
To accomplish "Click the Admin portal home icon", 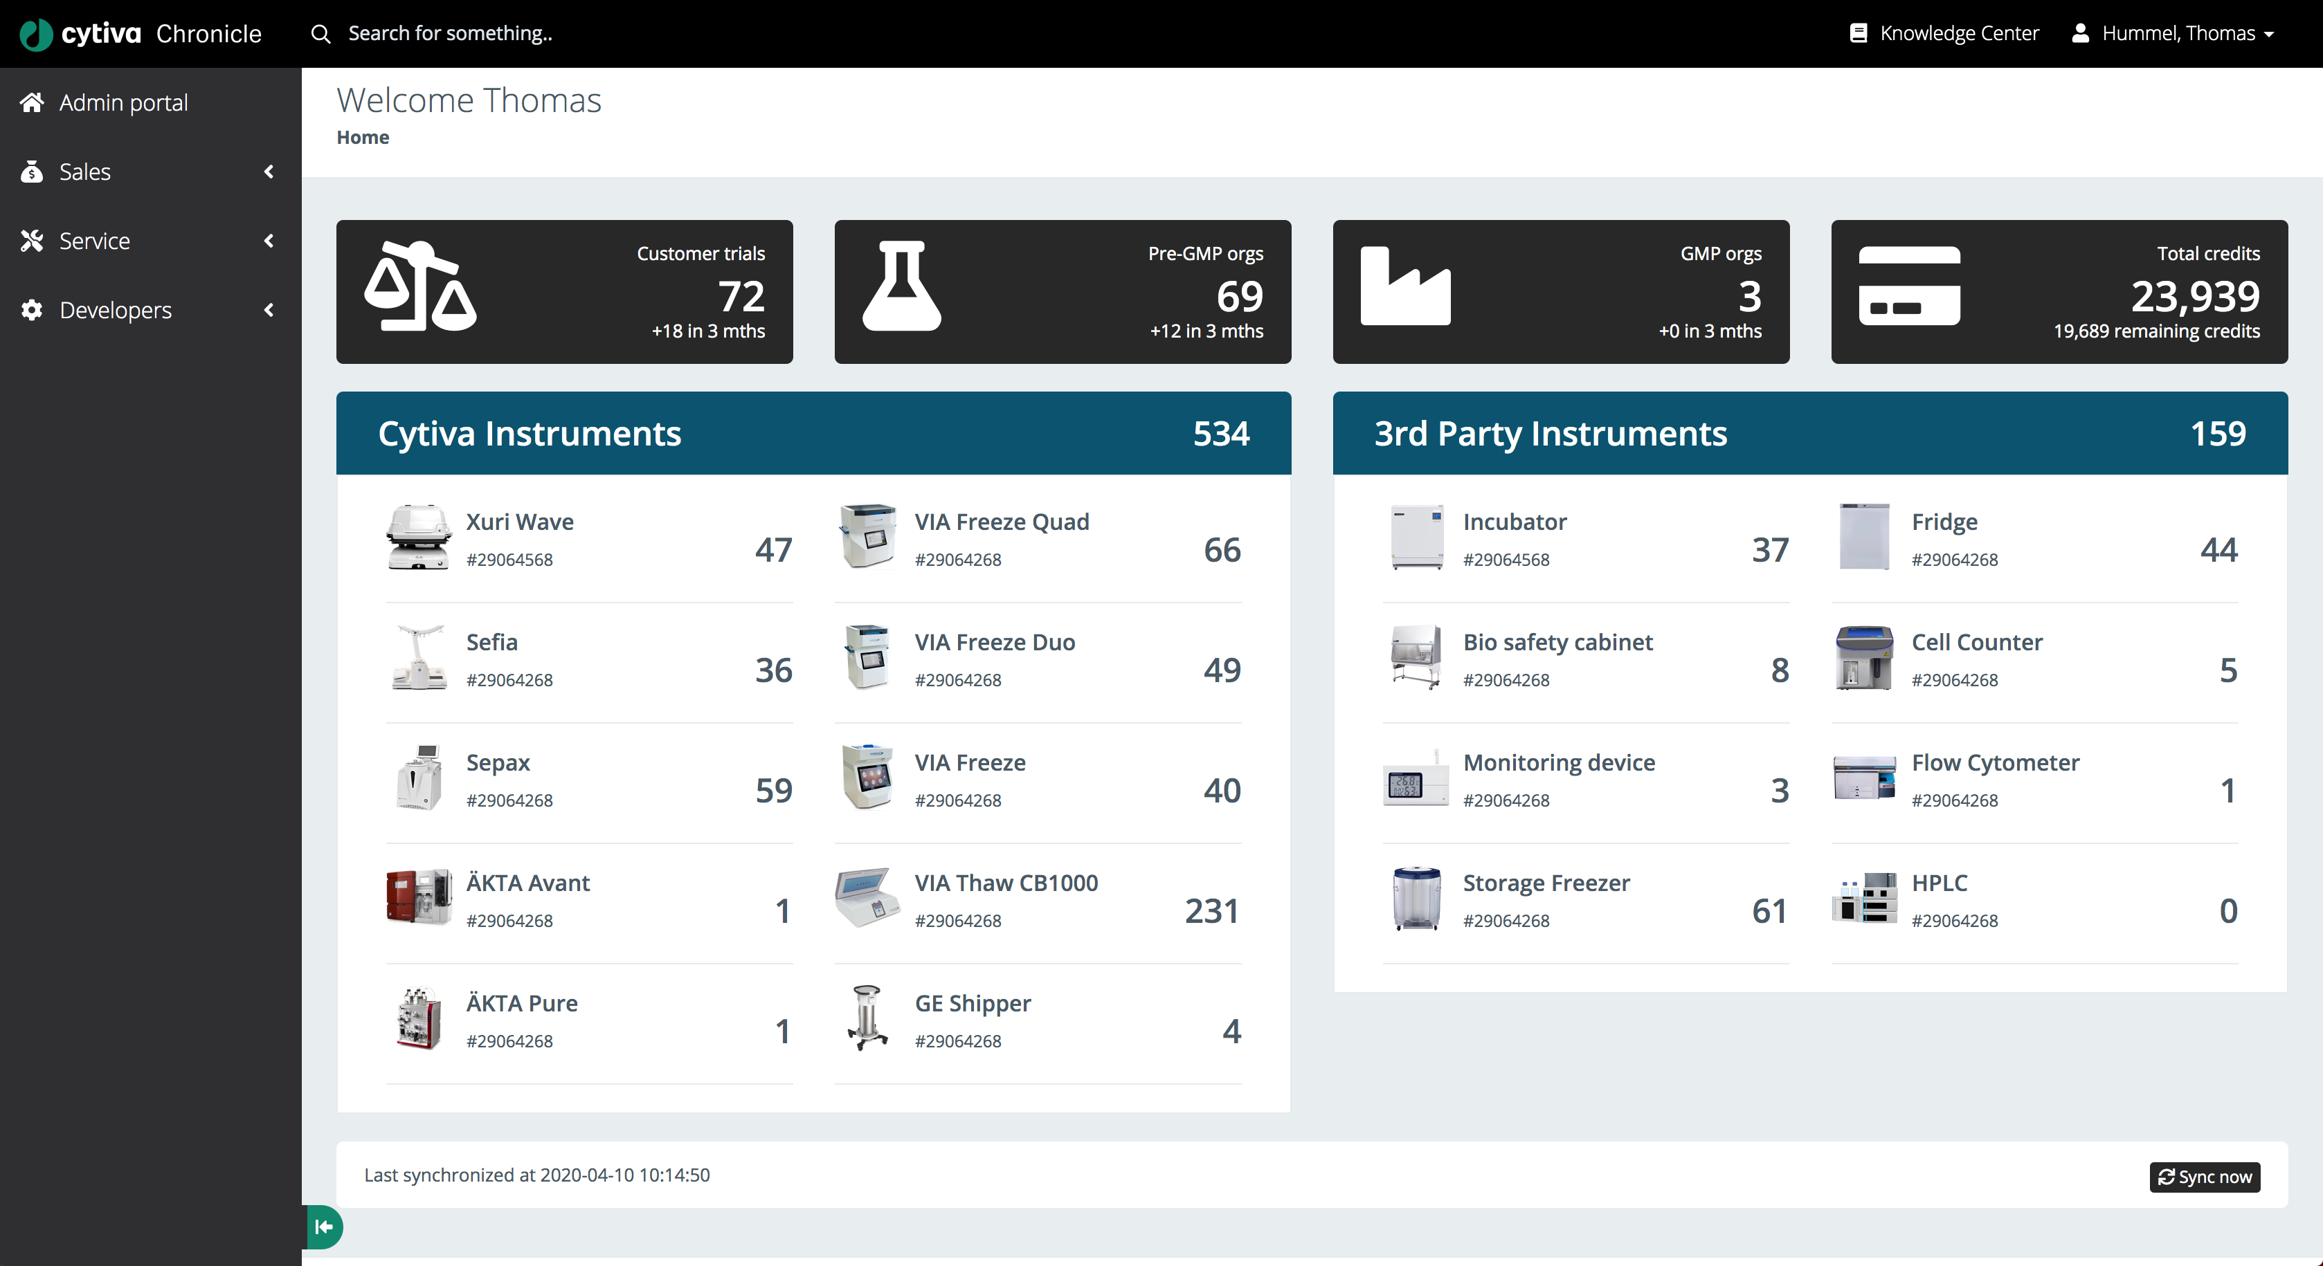I will pos(33,102).
